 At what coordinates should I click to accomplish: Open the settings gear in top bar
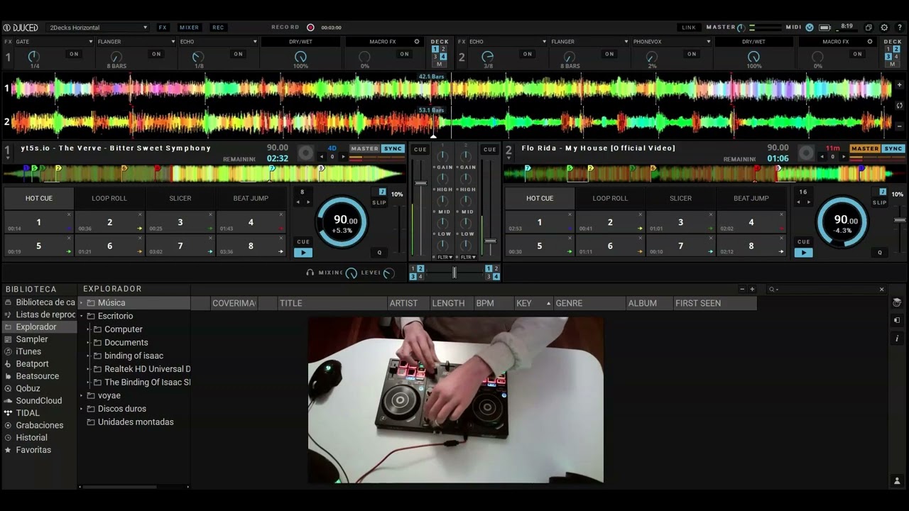pyautogui.click(x=884, y=28)
